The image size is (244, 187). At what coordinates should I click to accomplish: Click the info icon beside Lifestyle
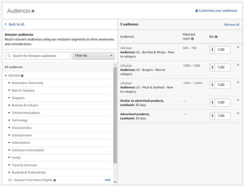(x=22, y=76)
